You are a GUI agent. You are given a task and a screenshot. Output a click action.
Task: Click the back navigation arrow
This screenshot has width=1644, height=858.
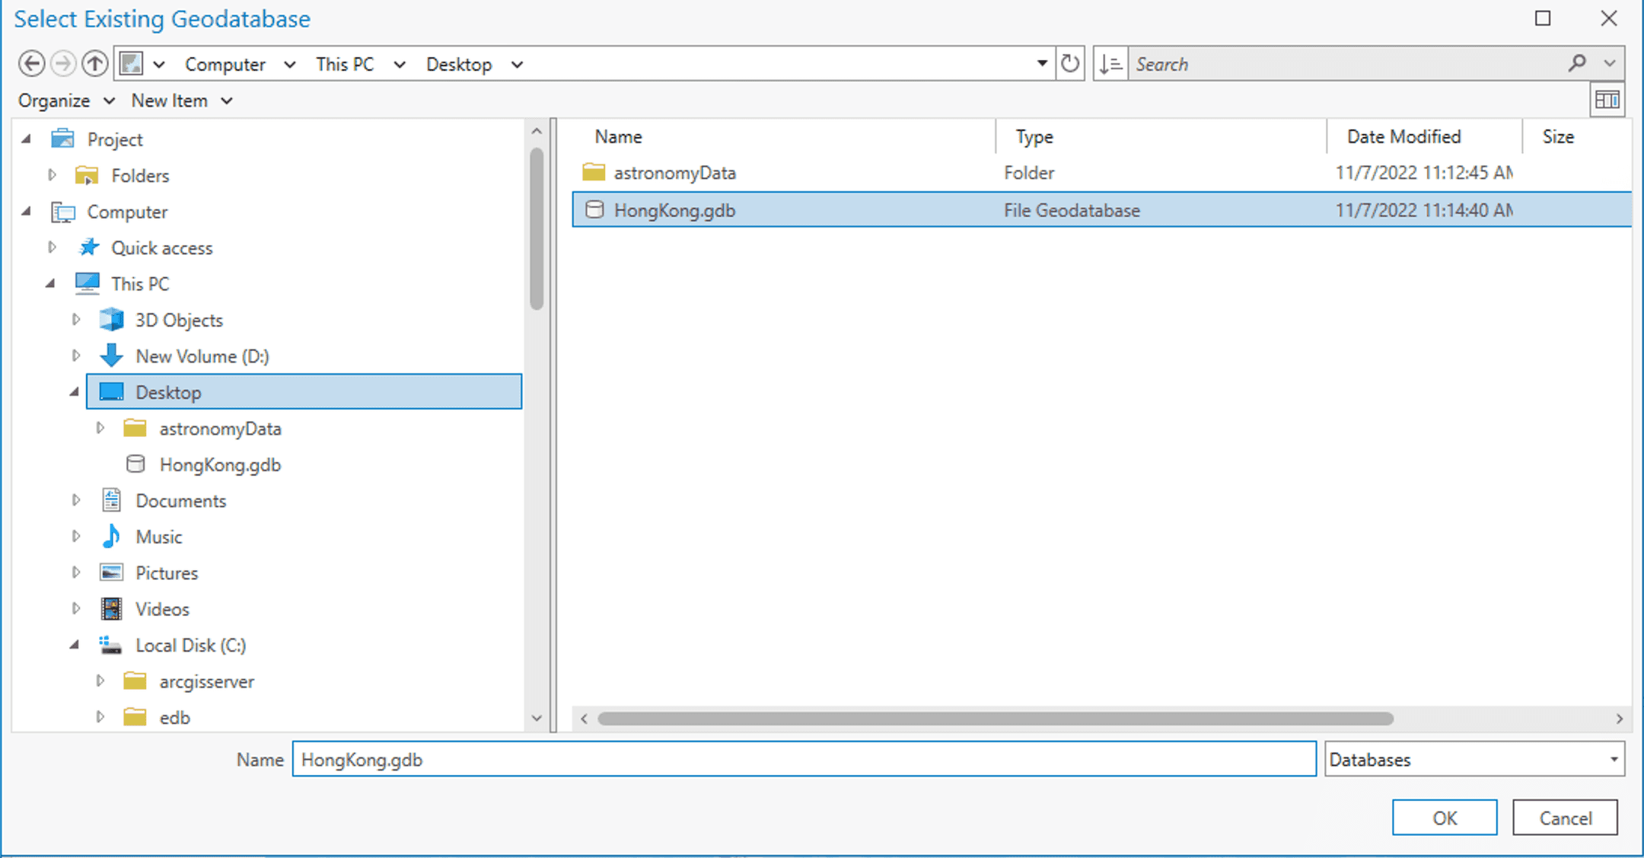point(31,63)
